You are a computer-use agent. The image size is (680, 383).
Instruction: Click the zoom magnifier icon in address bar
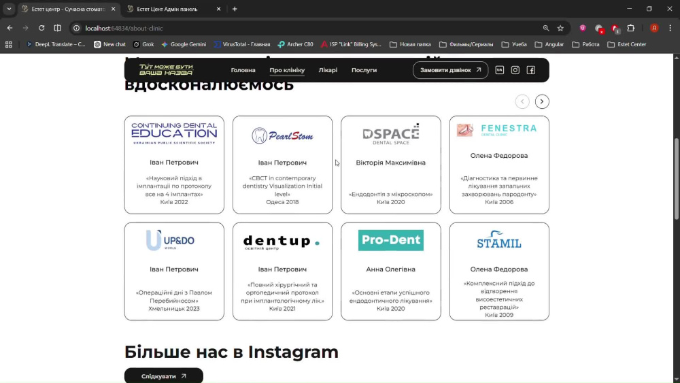point(546,28)
